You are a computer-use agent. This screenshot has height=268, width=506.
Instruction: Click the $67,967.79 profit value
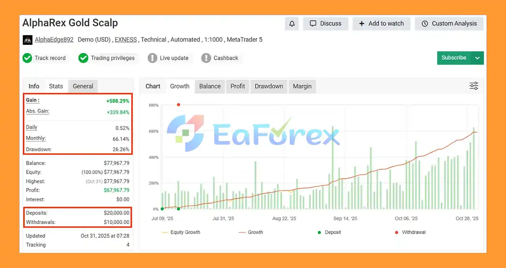coord(117,191)
